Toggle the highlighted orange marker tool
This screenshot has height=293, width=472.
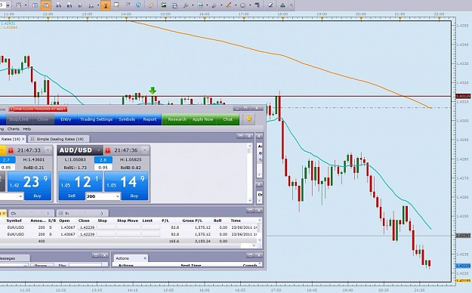click(106, 5)
